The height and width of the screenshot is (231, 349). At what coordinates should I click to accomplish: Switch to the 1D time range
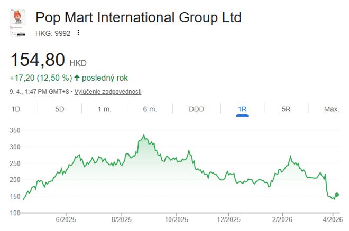[x=16, y=109]
